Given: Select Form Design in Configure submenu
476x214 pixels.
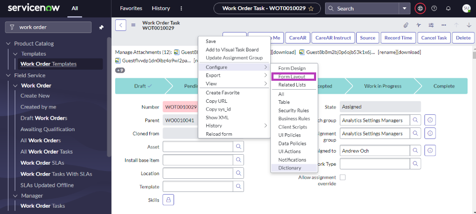Looking at the screenshot, I should [292, 68].
